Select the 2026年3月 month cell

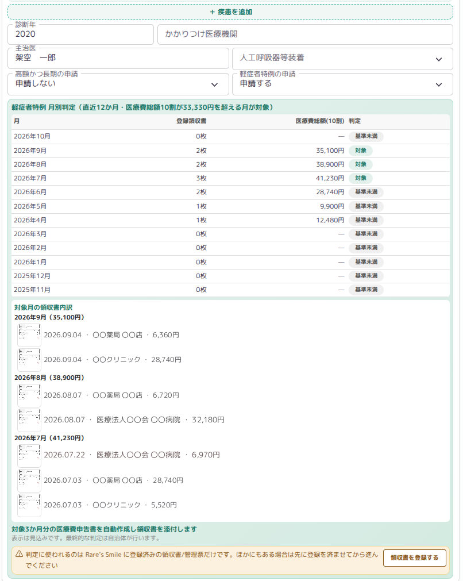(30, 234)
